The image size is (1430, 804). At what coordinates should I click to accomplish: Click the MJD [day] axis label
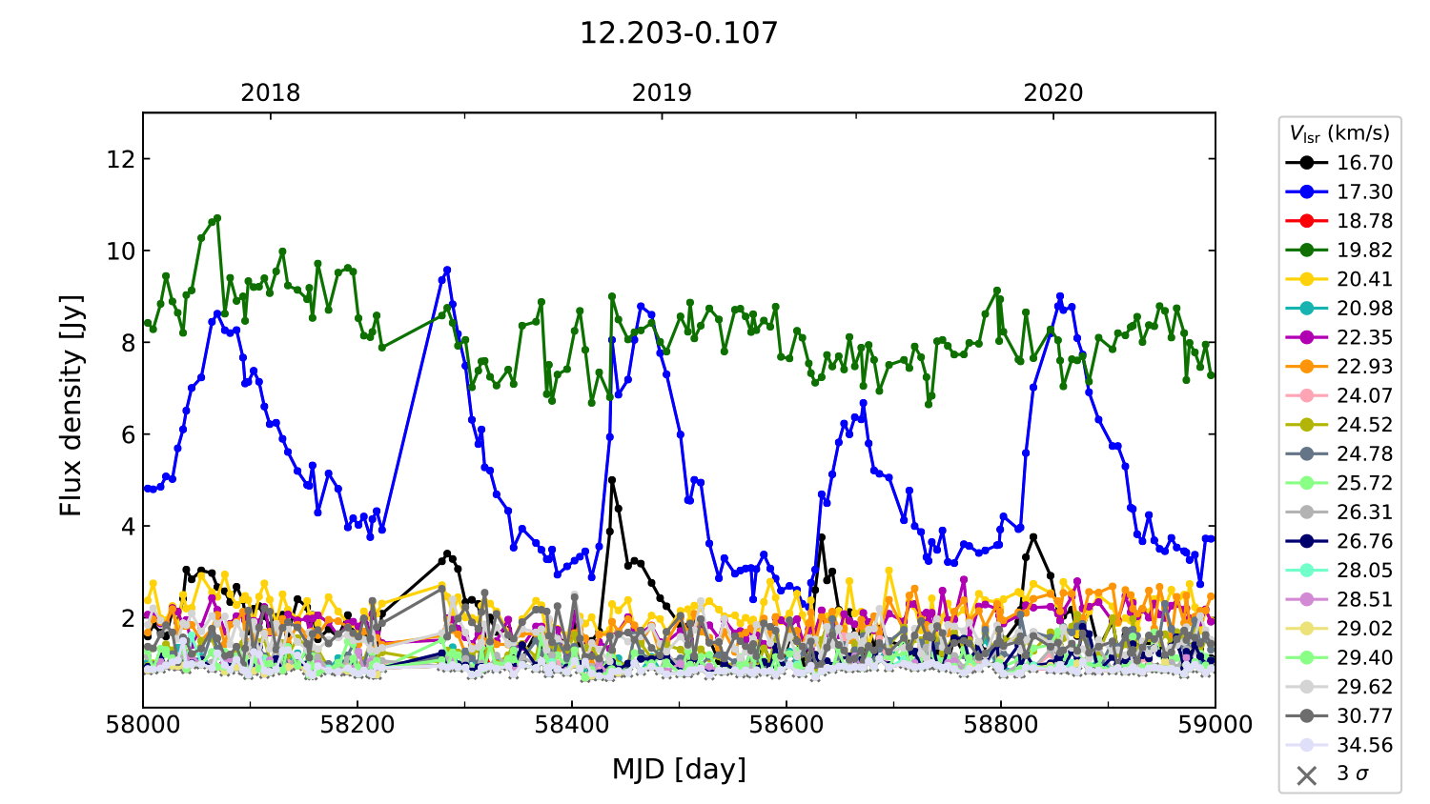[x=678, y=769]
